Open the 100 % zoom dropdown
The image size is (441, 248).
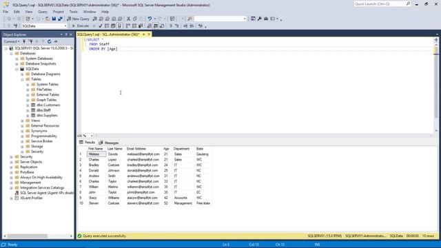(92, 136)
